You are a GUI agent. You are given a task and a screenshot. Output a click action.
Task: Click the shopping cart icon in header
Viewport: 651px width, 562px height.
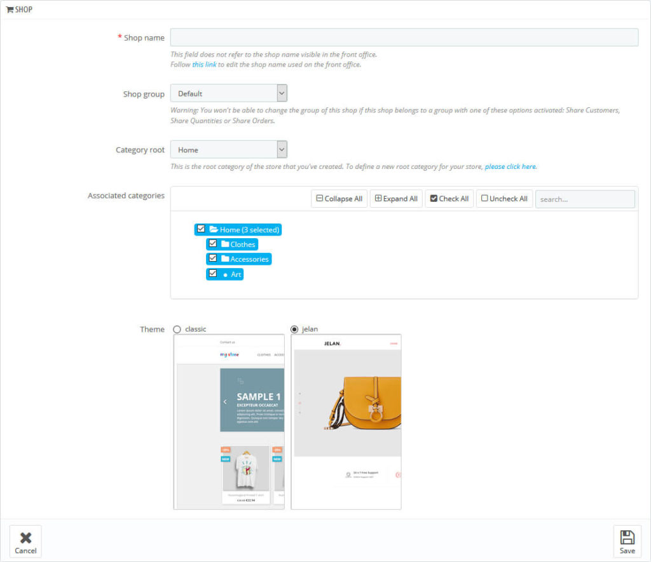(x=10, y=10)
